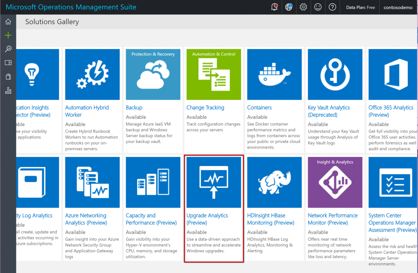
Task: Click Available status under Upgrade Analytics
Action: point(197,232)
